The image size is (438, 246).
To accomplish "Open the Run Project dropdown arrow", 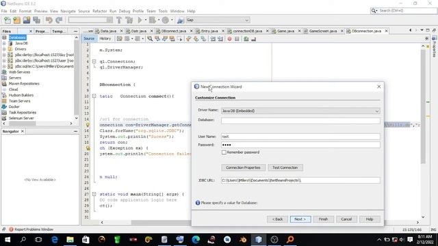I will click(146, 20).
